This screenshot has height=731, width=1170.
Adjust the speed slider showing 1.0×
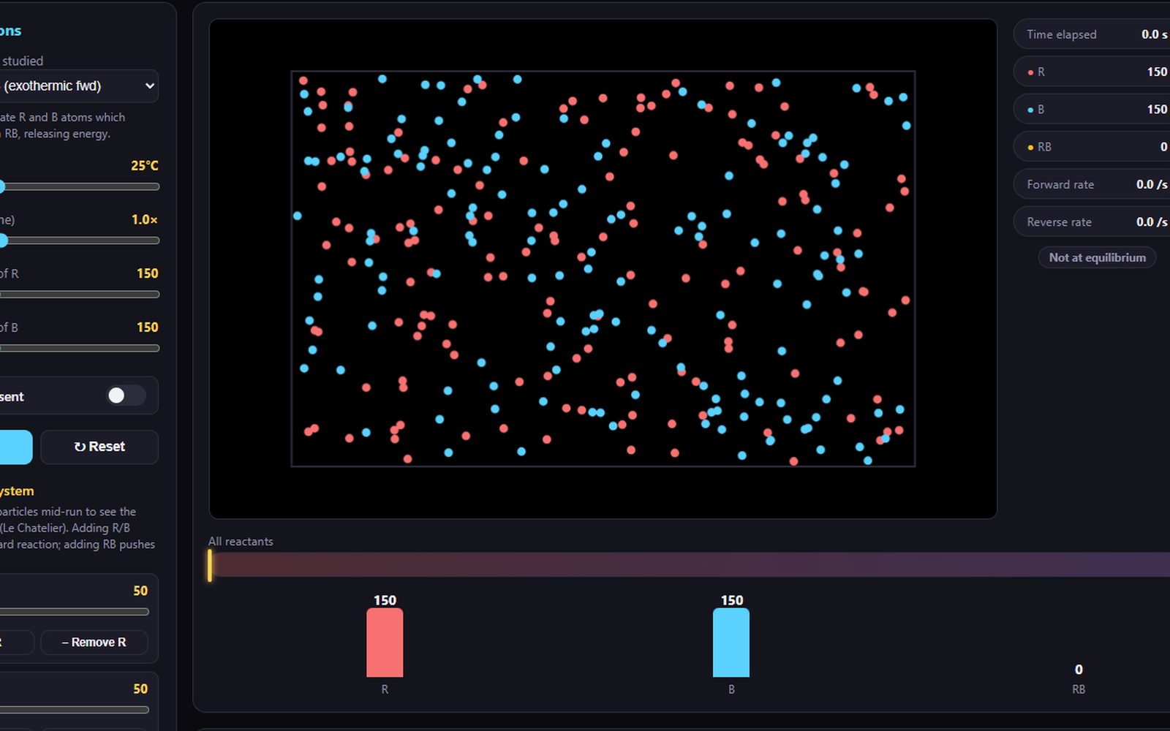pos(80,240)
